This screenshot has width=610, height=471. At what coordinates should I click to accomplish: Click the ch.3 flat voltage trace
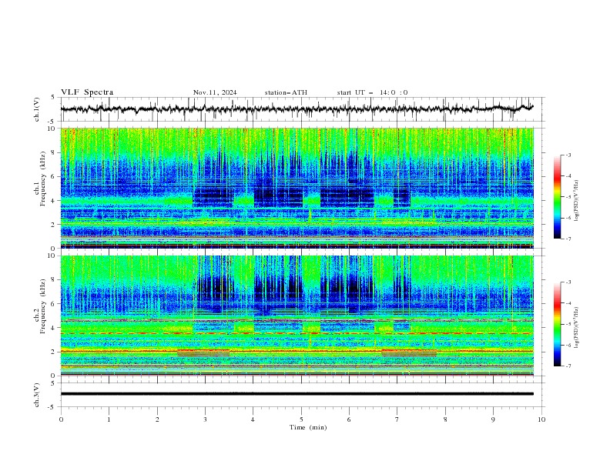coord(297,394)
